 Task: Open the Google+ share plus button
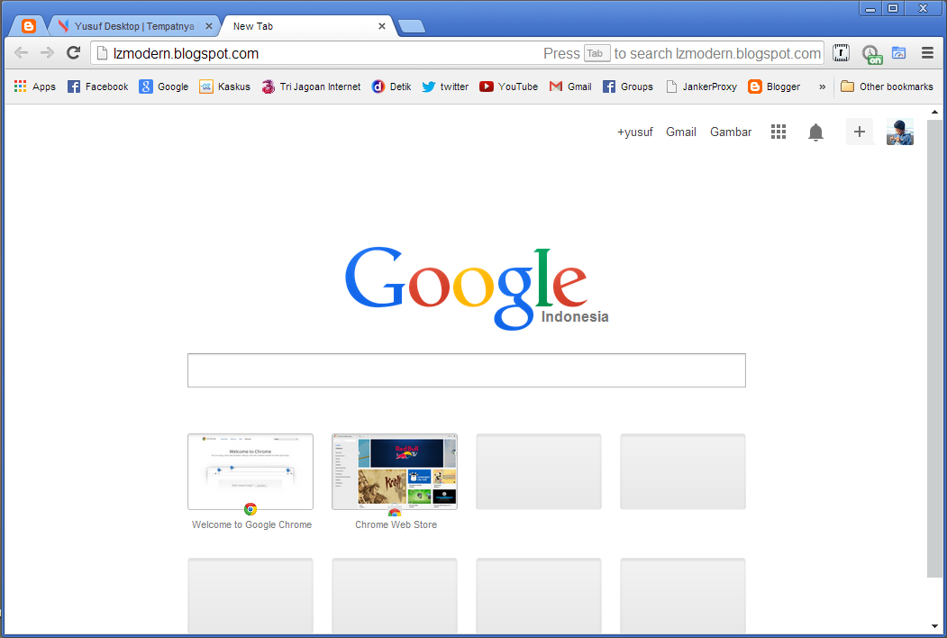[x=860, y=132]
